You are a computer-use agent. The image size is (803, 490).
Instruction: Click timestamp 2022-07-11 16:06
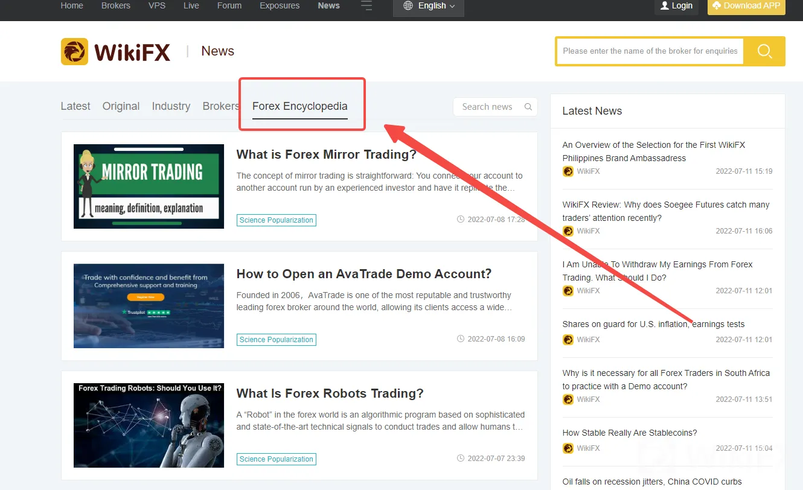click(x=744, y=231)
